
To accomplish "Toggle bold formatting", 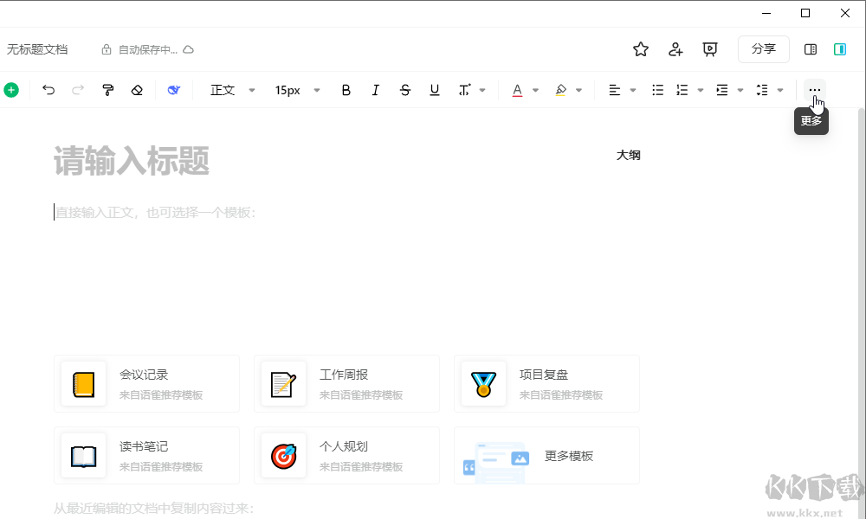I will 346,89.
